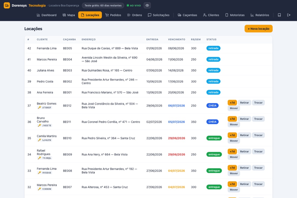The width and height of the screenshot is (297, 198).
Task: Open the book documentation icon
Action: click(x=279, y=15)
